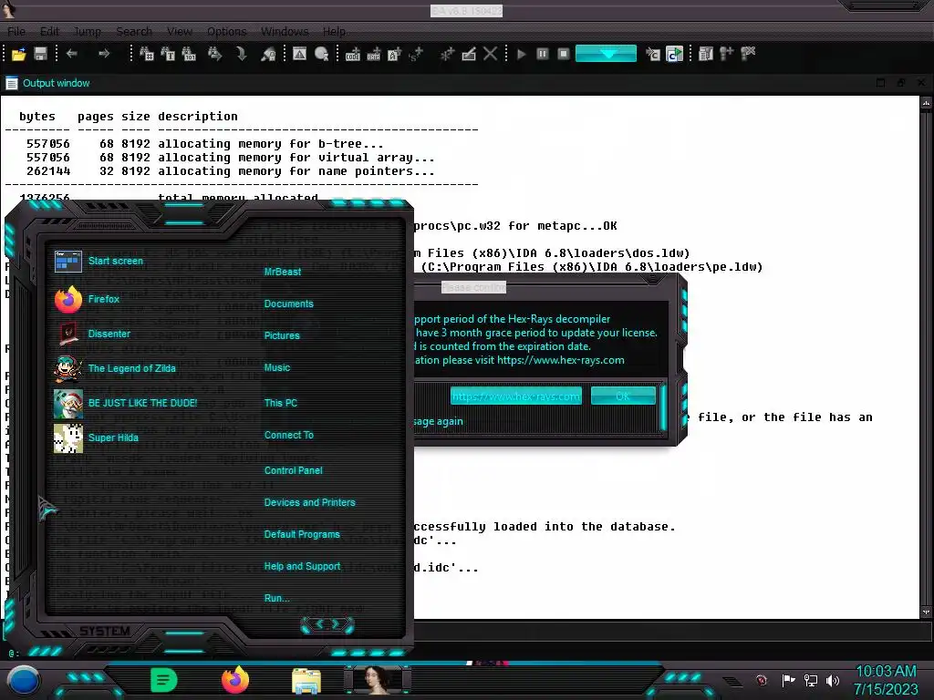The height and width of the screenshot is (700, 934).
Task: Click the taskbar clock 10:03 AM
Action: 886,672
